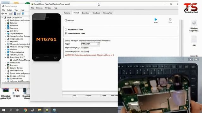Expand Display adapters node

pyautogui.click(x=5, y=34)
